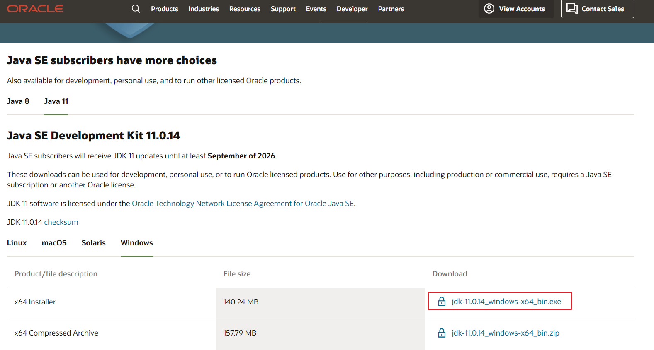654x350 pixels.
Task: Click the View Accounts user icon
Action: (489, 9)
